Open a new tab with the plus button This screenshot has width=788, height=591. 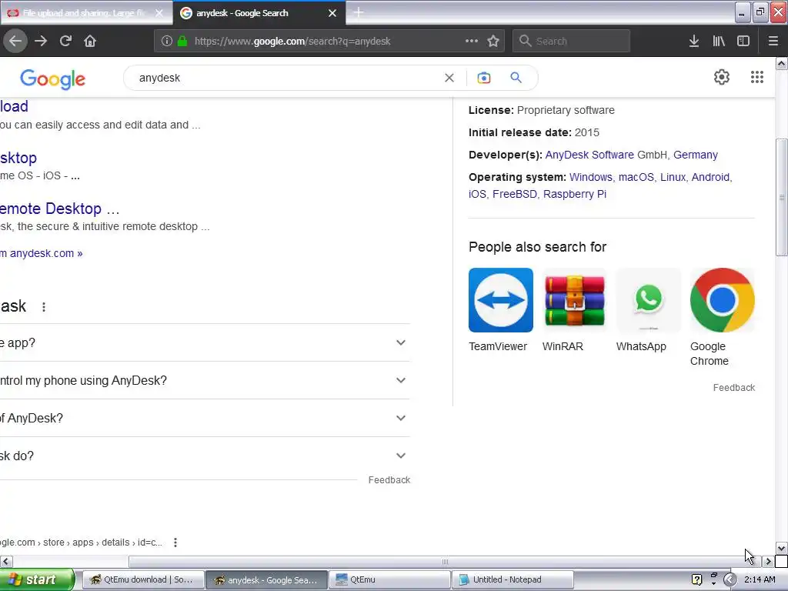tap(359, 12)
